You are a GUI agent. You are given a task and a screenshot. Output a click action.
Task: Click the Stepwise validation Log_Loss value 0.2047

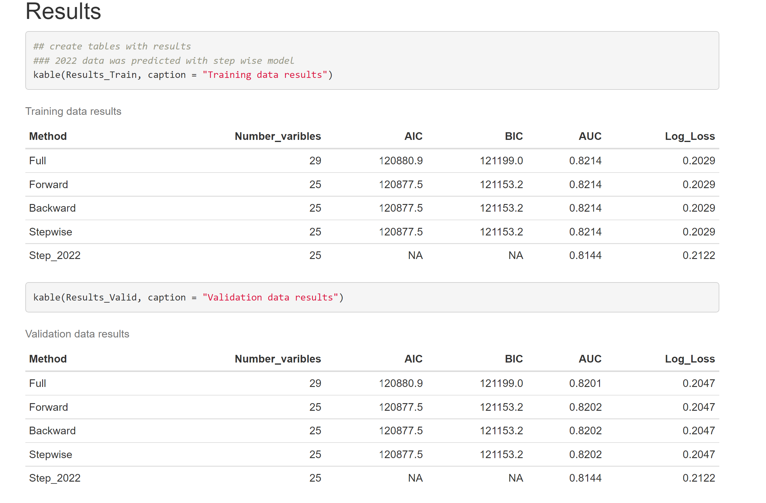pos(699,454)
